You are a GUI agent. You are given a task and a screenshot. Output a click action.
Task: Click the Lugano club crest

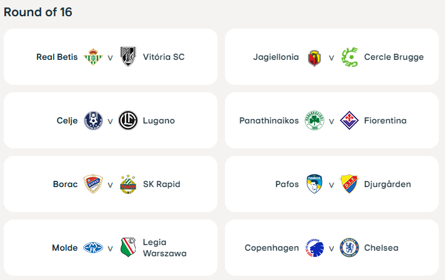(128, 120)
